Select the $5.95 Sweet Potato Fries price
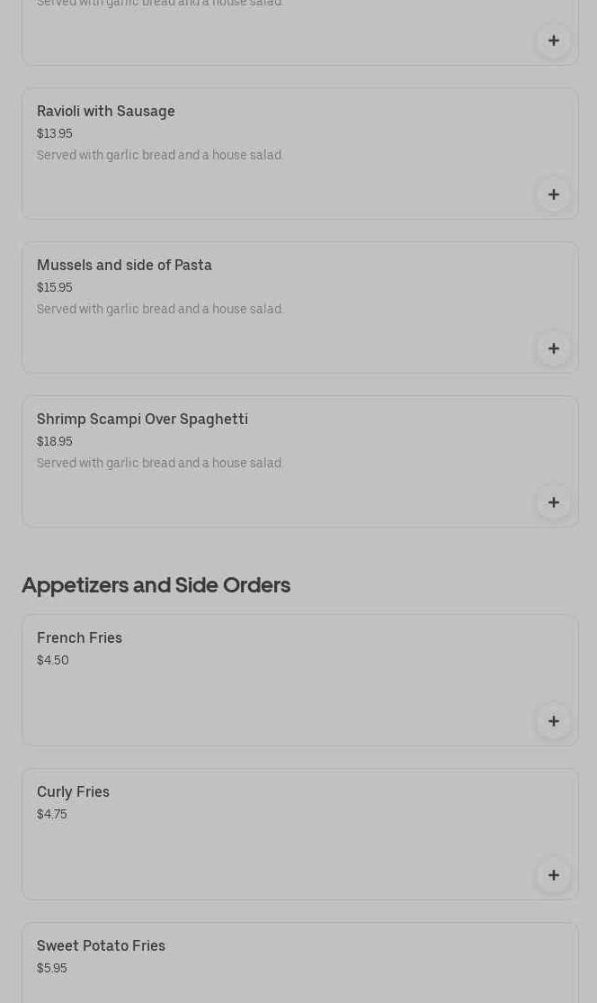This screenshot has width=597, height=1003. point(51,968)
